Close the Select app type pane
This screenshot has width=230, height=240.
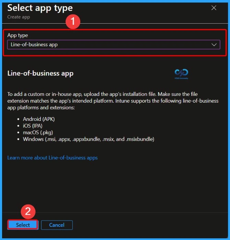(x=214, y=8)
